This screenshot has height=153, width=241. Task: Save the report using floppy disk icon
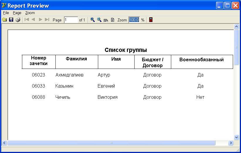(11, 20)
